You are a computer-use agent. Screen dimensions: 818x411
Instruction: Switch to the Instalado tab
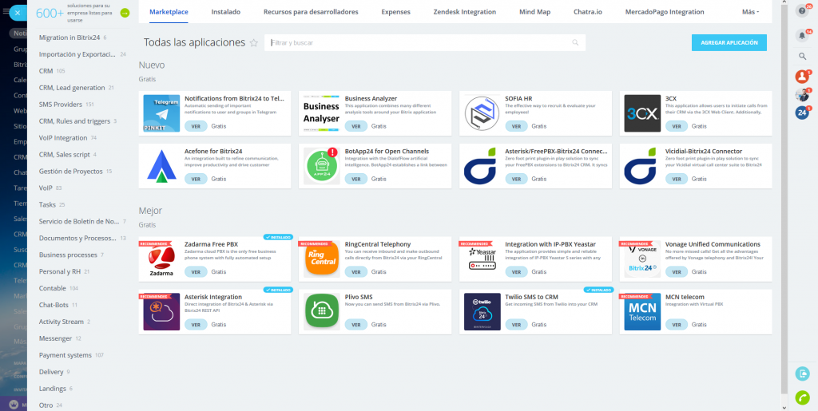pos(226,11)
